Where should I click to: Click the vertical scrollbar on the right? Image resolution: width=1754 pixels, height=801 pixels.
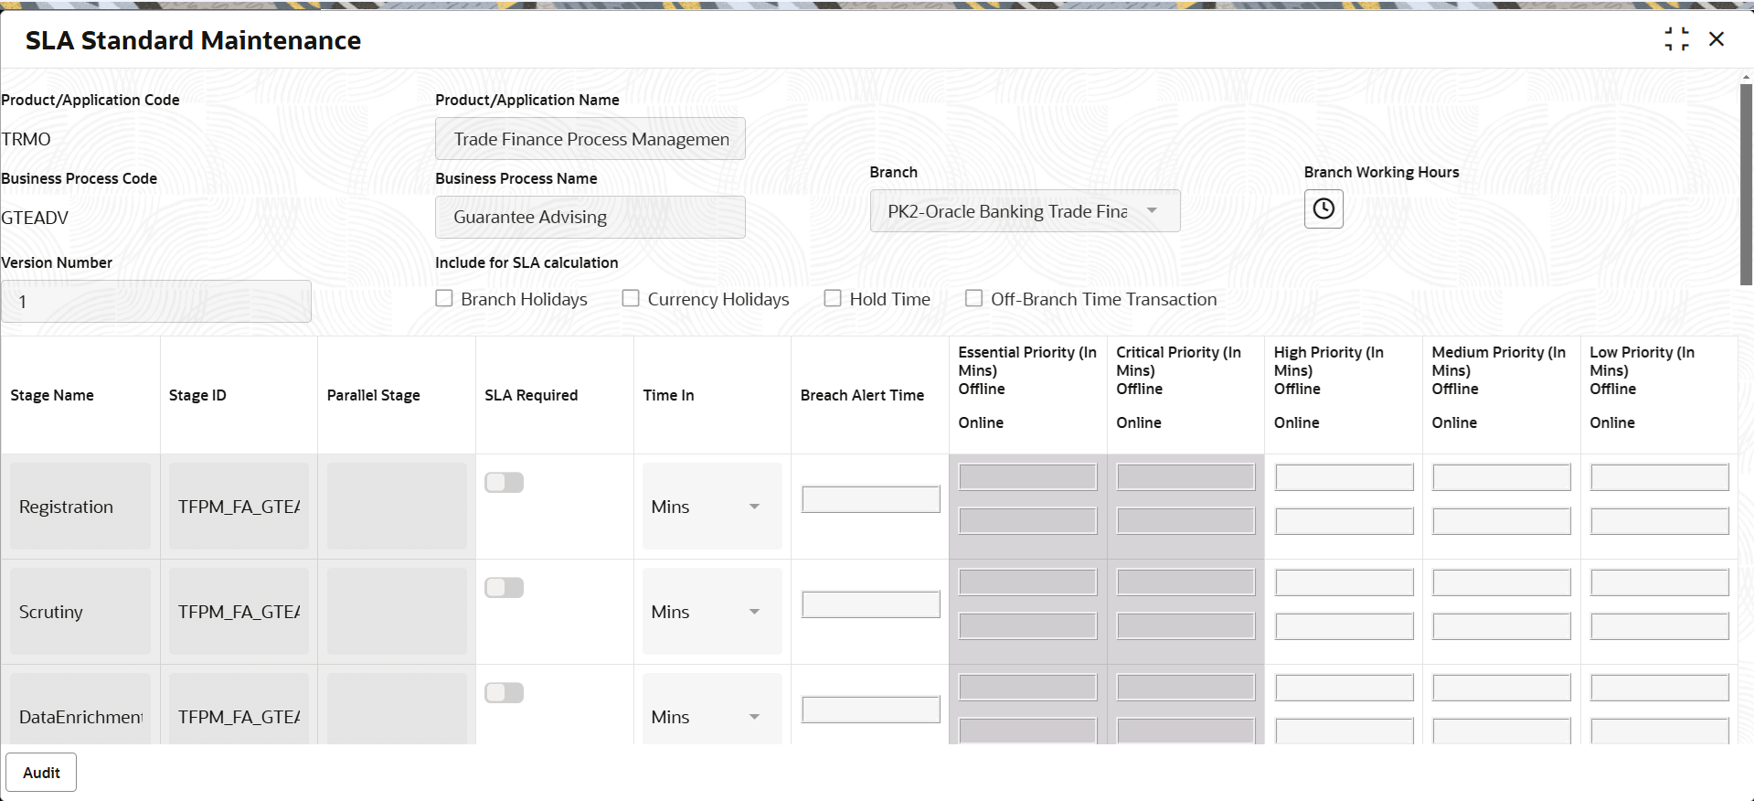(x=1747, y=185)
